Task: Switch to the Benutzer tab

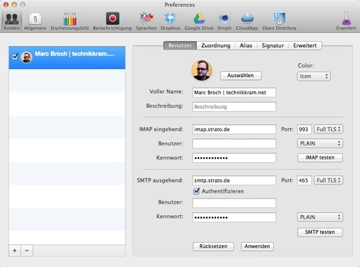Action: click(x=180, y=45)
